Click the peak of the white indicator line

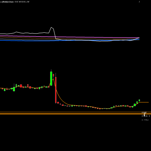click(51, 27)
